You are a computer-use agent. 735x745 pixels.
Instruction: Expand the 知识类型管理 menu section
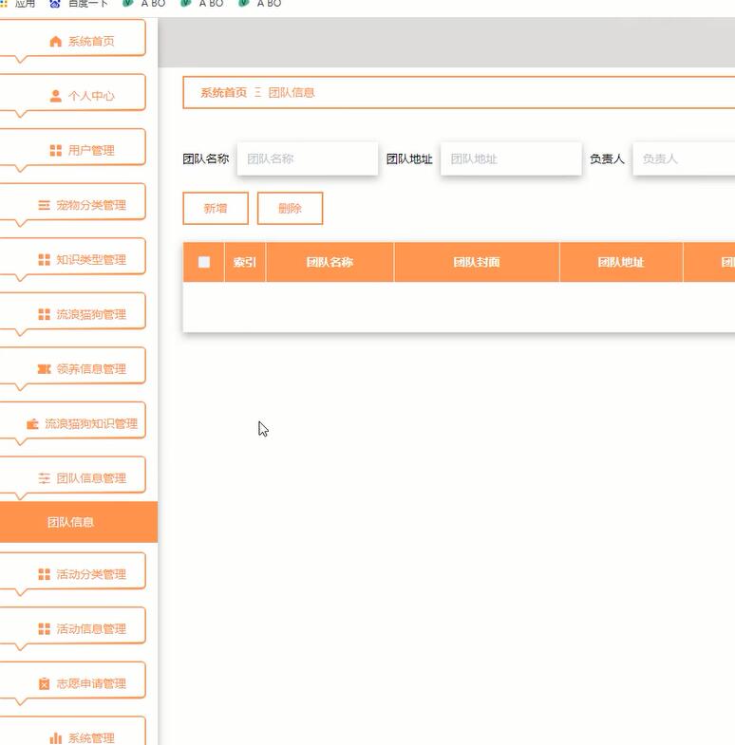click(72, 260)
